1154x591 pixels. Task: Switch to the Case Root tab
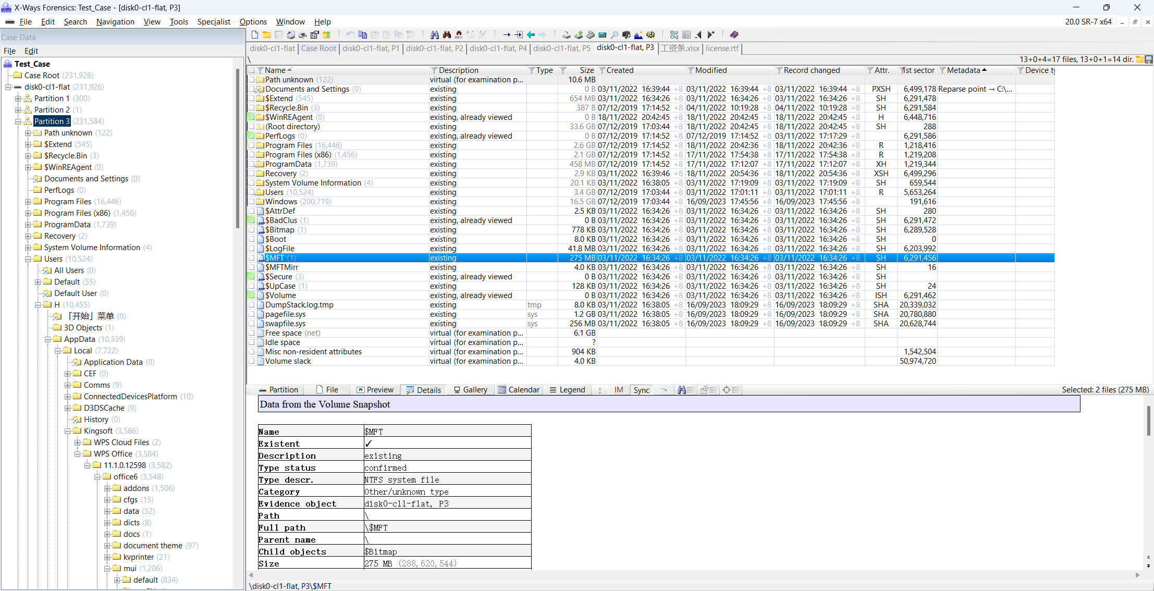click(x=318, y=48)
